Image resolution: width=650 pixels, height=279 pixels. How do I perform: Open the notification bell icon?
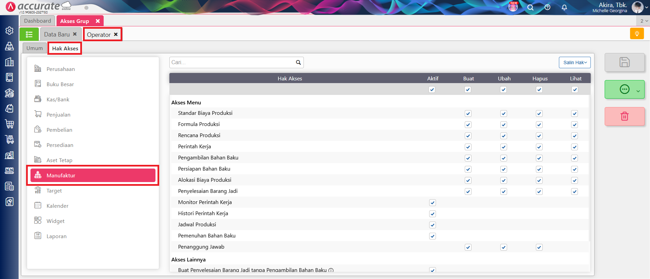[564, 7]
